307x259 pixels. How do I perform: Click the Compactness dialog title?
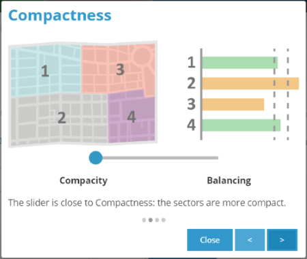click(x=60, y=16)
